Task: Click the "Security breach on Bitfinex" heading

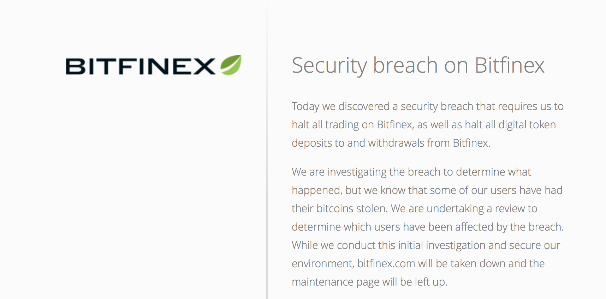Action: click(x=418, y=65)
